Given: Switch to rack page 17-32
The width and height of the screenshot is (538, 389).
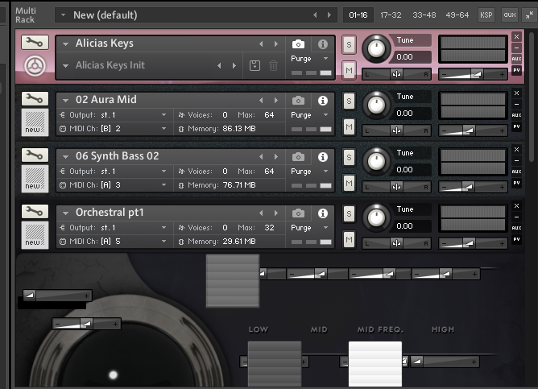Looking at the screenshot, I should (x=391, y=15).
